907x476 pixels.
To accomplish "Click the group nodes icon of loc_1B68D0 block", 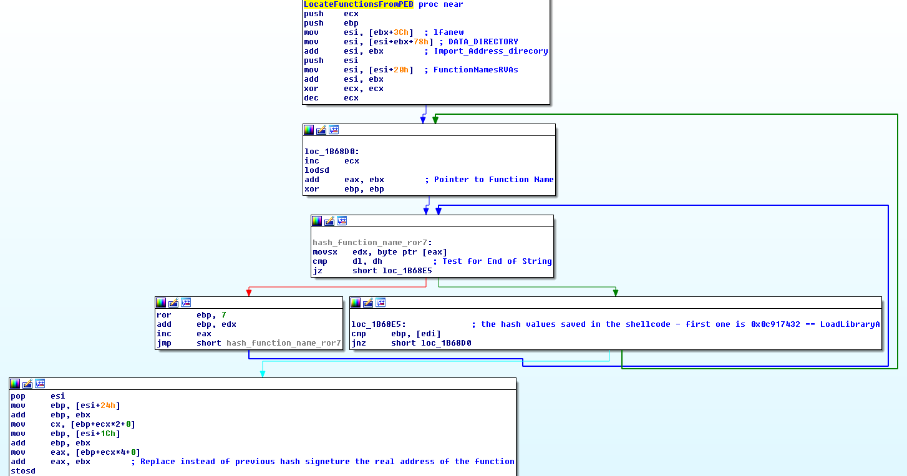I will (x=334, y=130).
